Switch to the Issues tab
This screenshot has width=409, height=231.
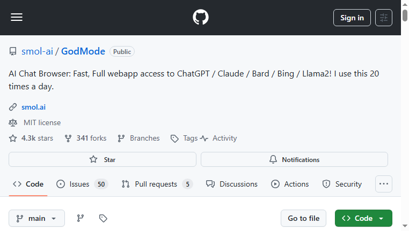tap(82, 184)
